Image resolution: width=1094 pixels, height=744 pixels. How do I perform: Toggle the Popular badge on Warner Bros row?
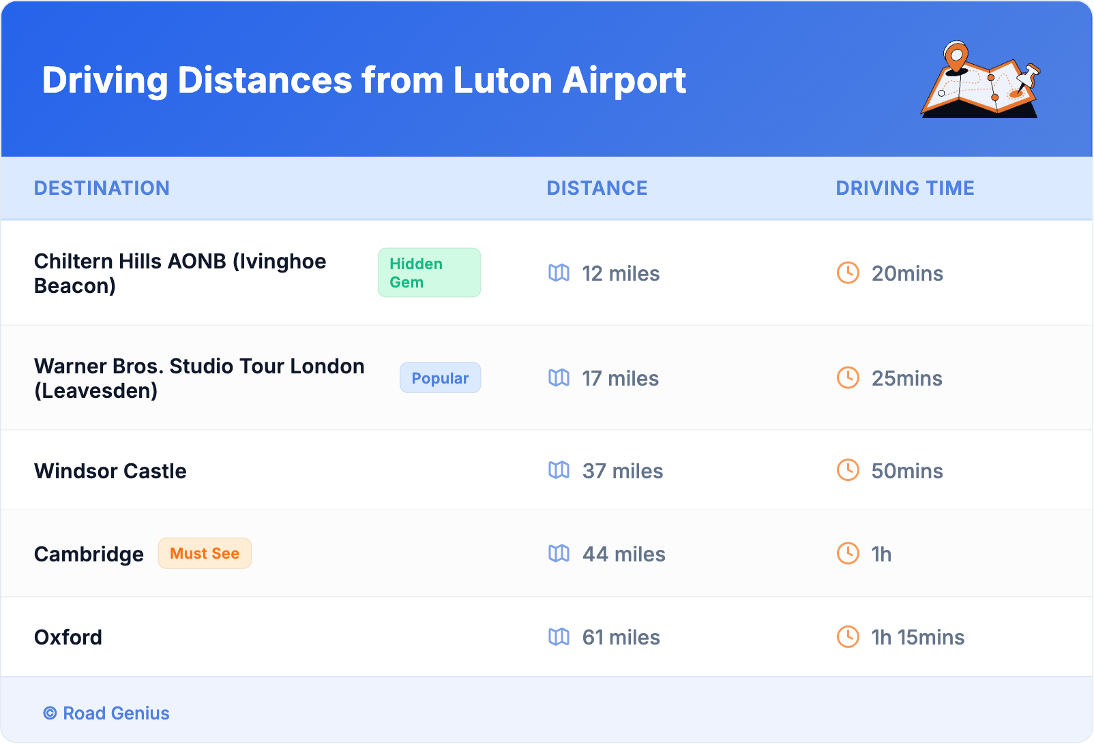click(x=440, y=377)
